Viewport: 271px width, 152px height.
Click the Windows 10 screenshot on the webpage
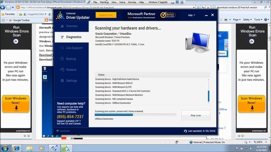48,102
